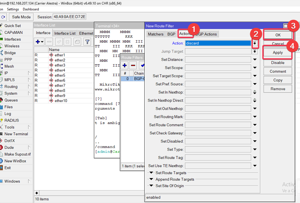Open the Action dropdown list
Screen dimensions: 300x203
[255, 43]
